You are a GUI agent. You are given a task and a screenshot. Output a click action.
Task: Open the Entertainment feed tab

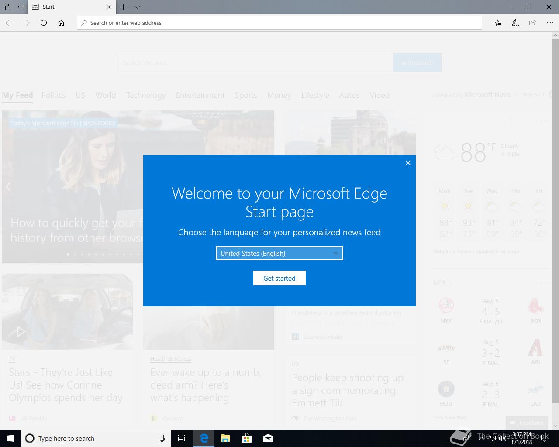coord(200,95)
